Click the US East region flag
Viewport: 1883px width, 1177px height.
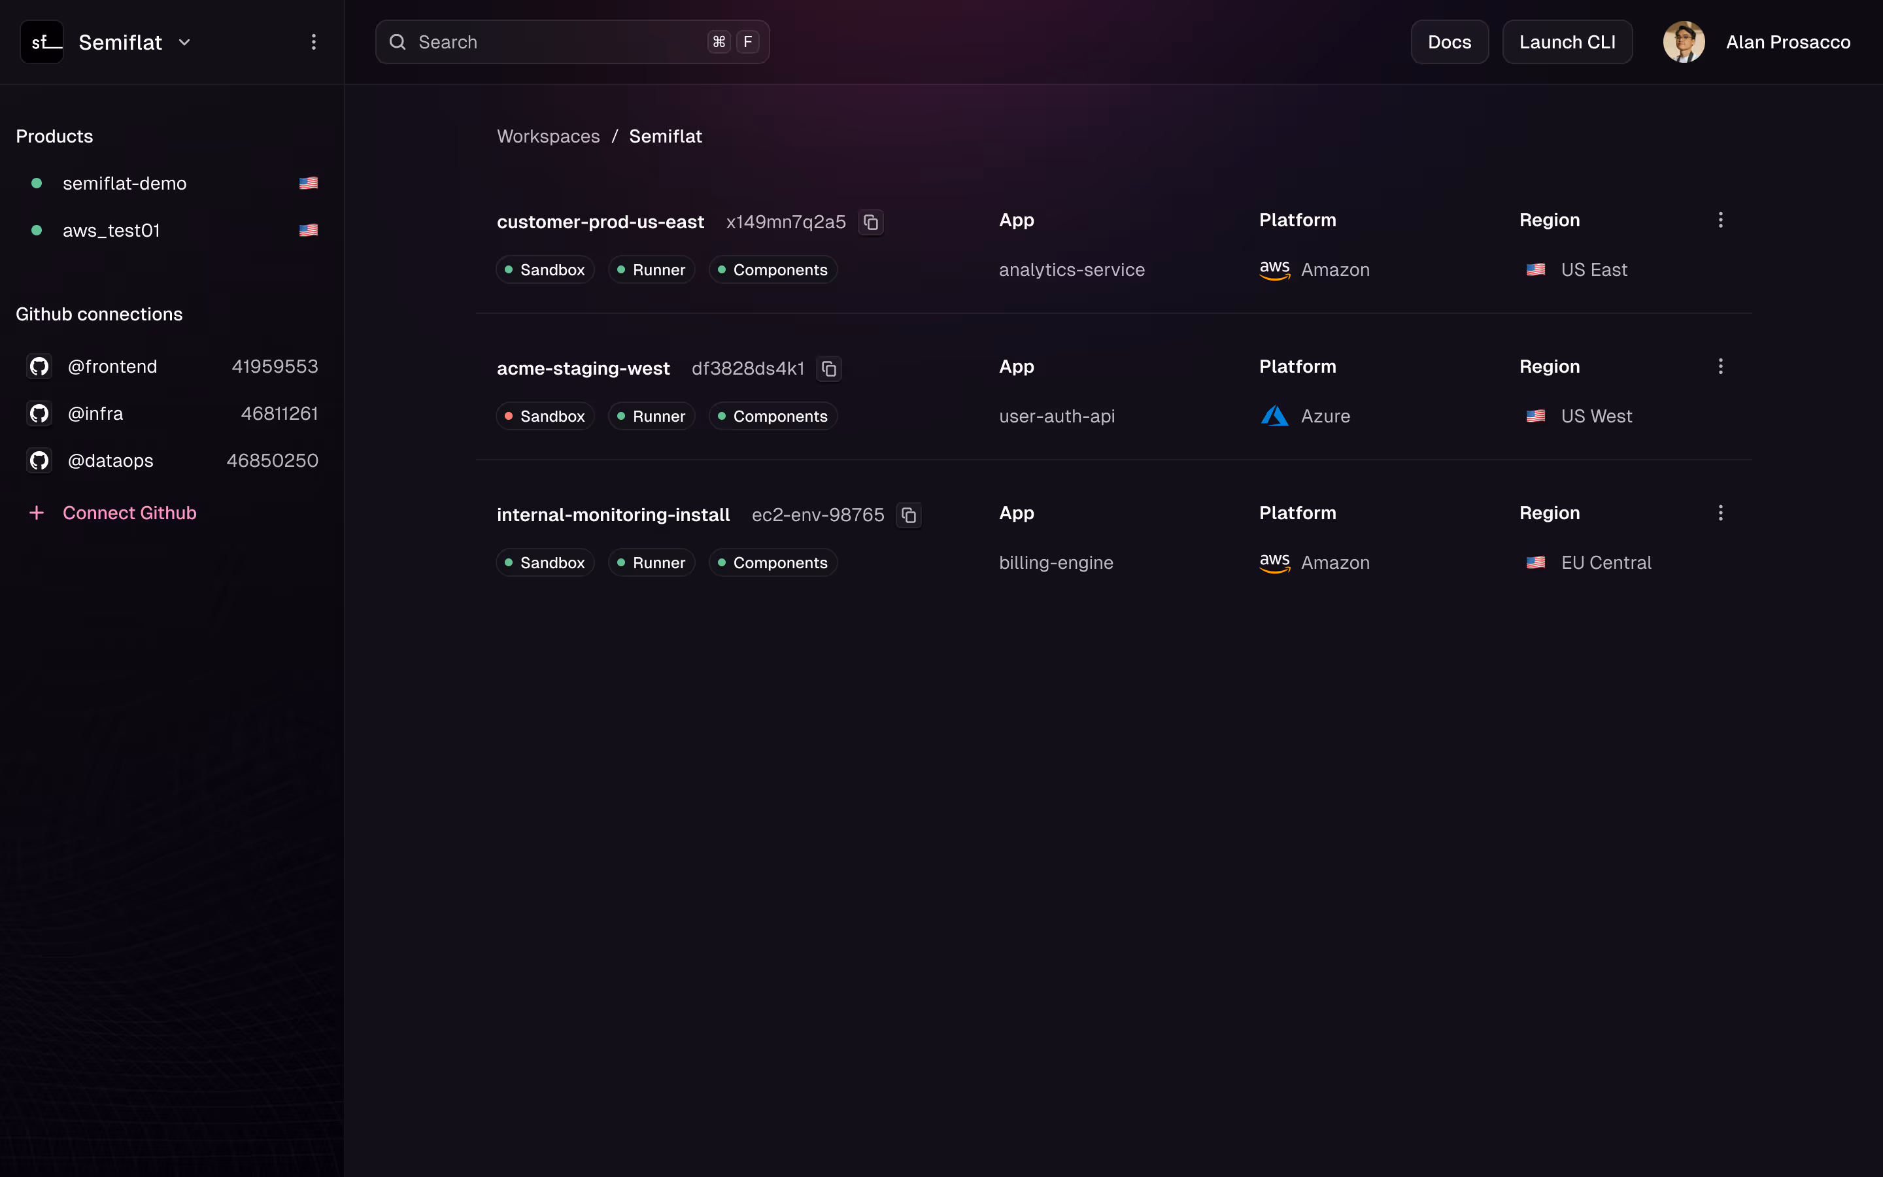click(1535, 270)
